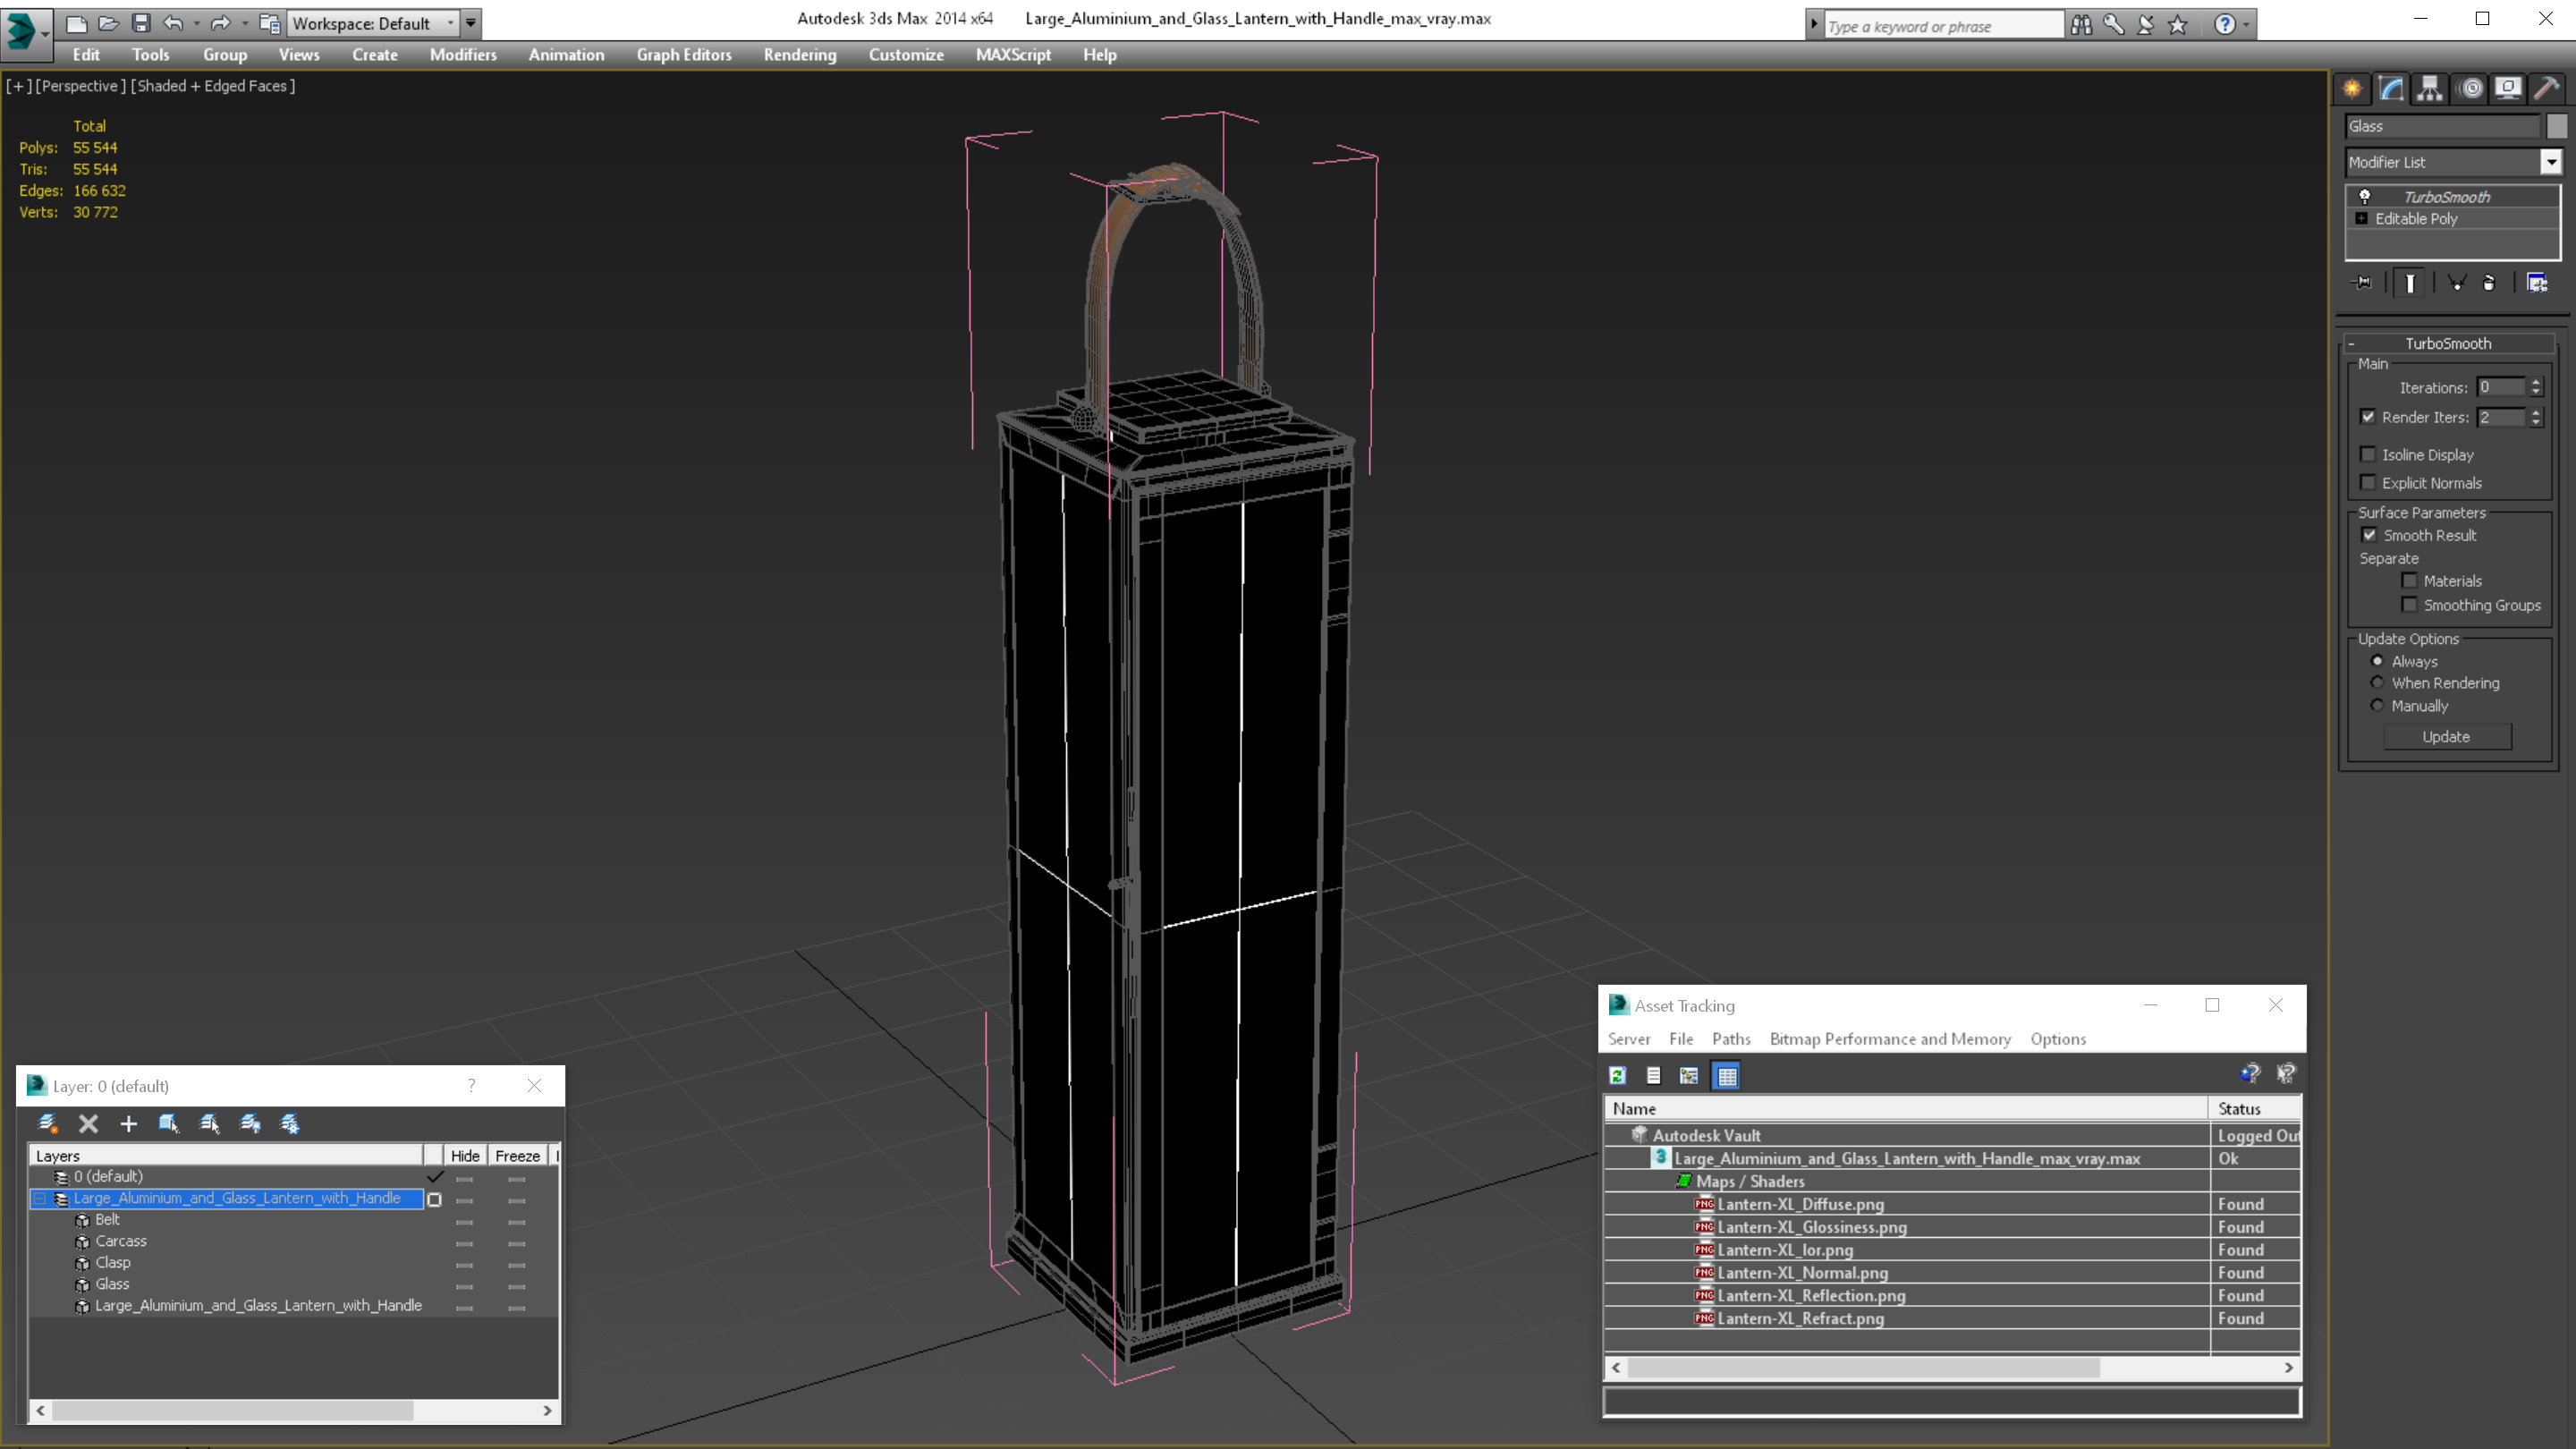Click Iterations spinner up arrow
Screen dimensions: 2576x1449
[x=2536, y=382]
